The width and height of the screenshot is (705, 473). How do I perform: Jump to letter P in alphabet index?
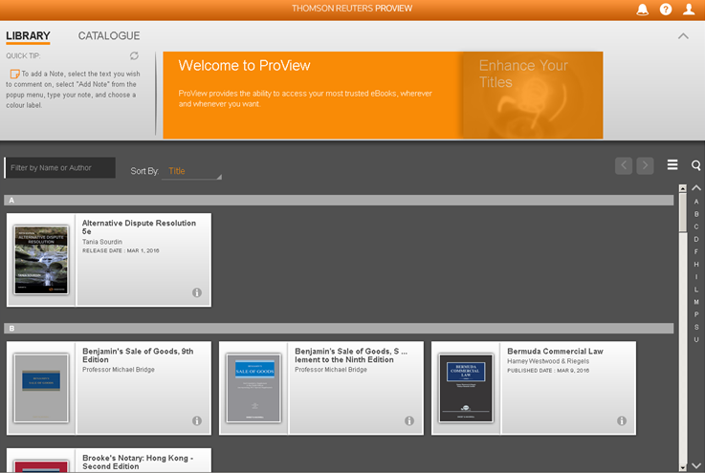696,314
